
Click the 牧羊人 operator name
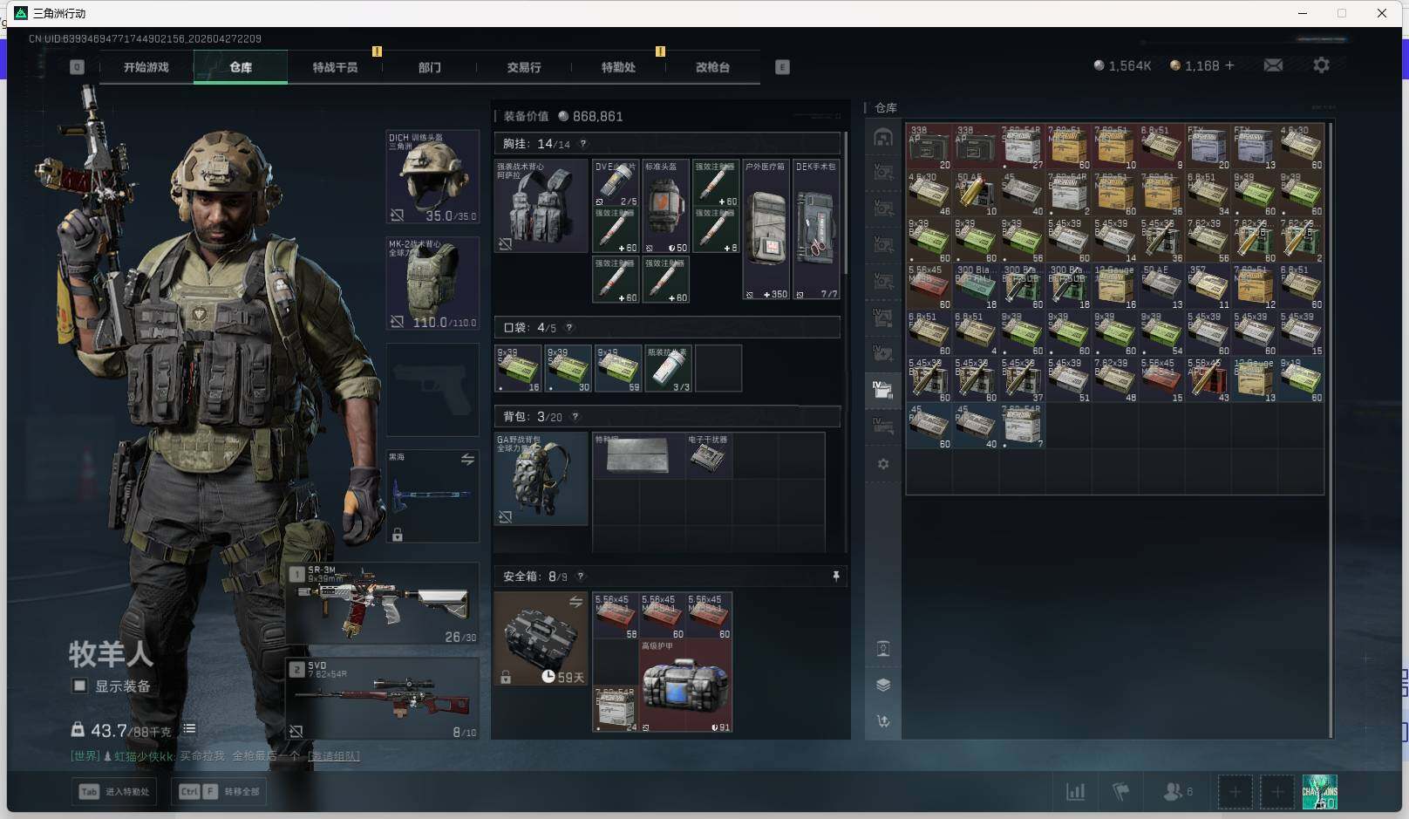click(111, 653)
